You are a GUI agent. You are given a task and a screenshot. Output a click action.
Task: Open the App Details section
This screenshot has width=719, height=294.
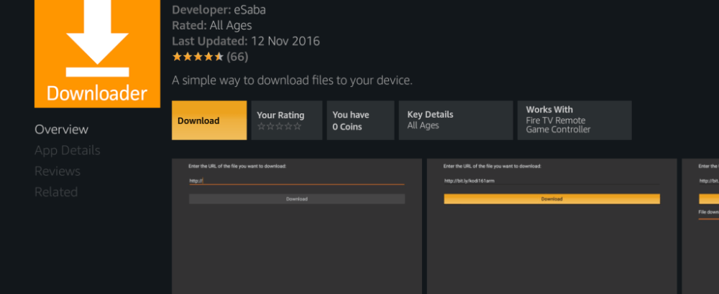[x=68, y=151]
